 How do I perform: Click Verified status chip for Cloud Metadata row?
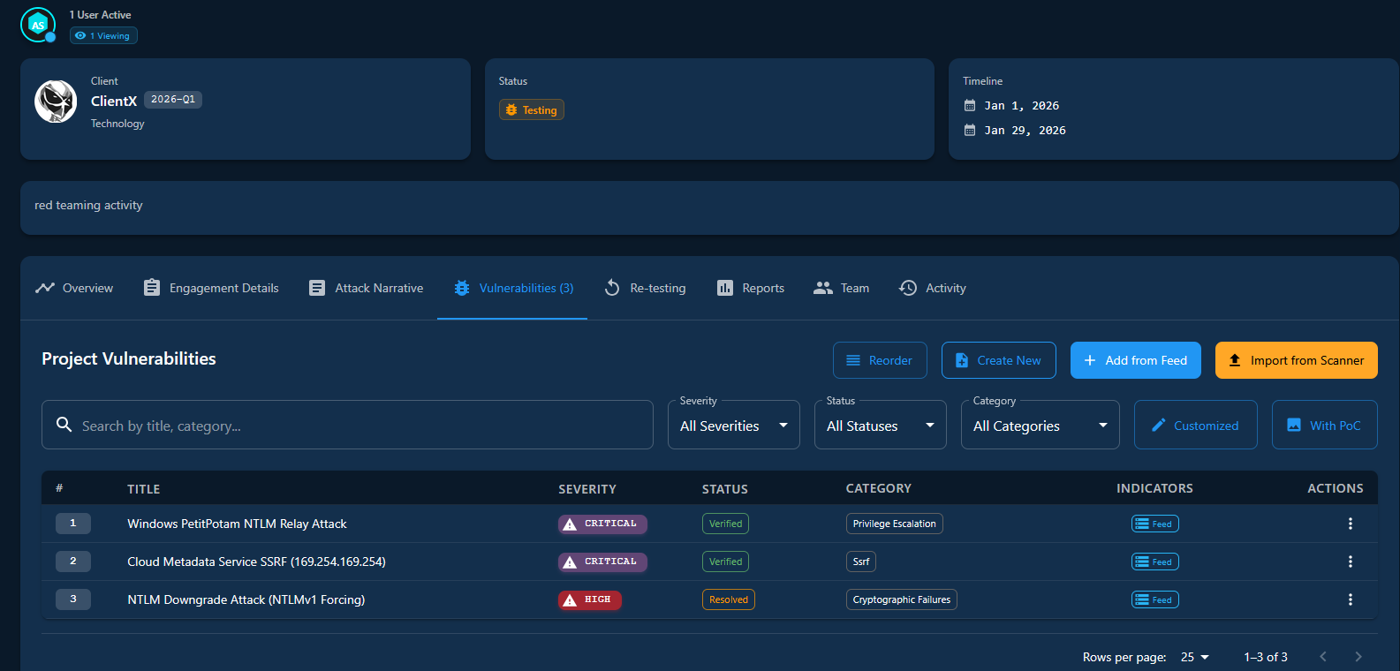coord(725,562)
